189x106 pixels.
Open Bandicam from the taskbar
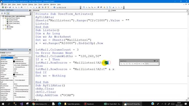pos(89,104)
